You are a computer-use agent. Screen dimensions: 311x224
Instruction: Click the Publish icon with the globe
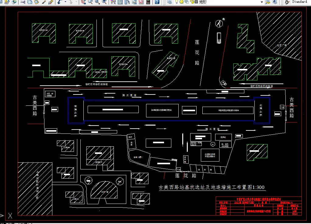point(14,2)
